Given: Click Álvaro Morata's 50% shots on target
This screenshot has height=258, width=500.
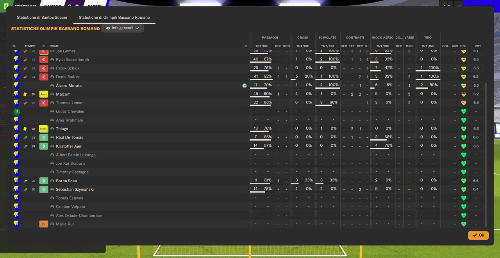Looking at the screenshot, I should 434,85.
